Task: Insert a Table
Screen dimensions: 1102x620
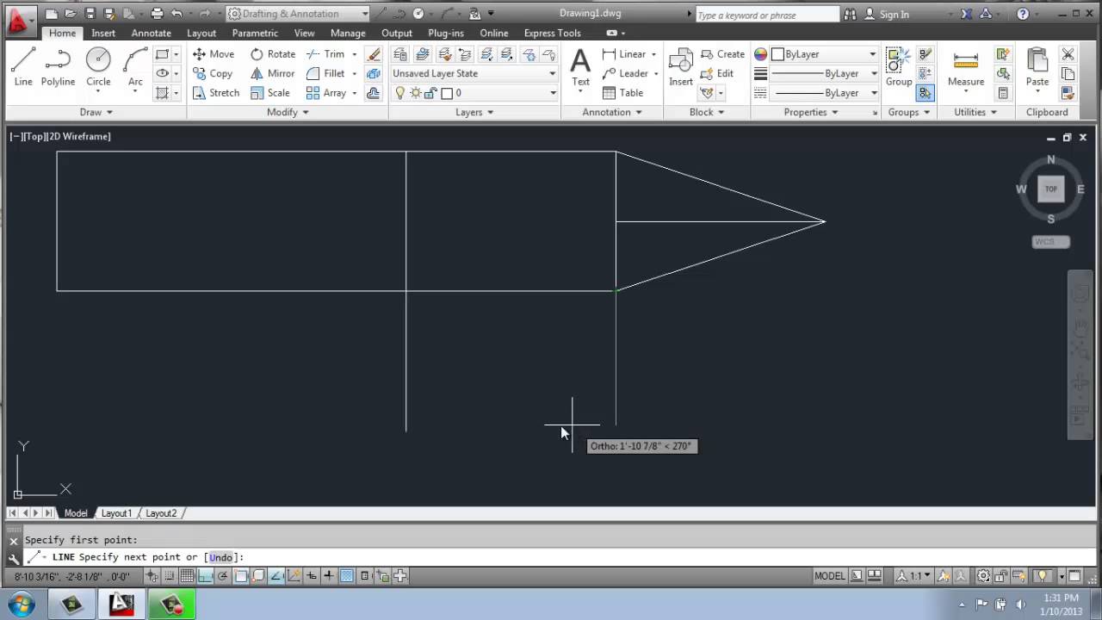Action: point(622,92)
